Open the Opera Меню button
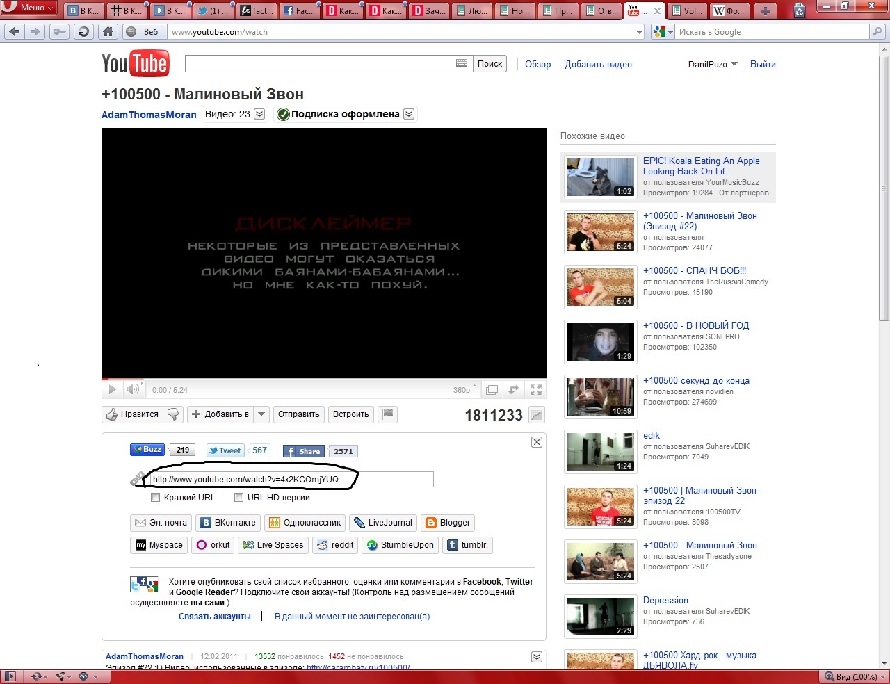The height and width of the screenshot is (684, 890). (x=29, y=8)
